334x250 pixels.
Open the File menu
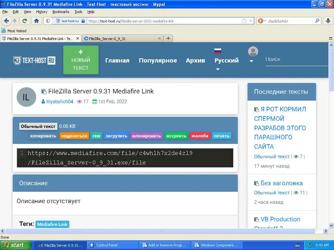point(5,12)
